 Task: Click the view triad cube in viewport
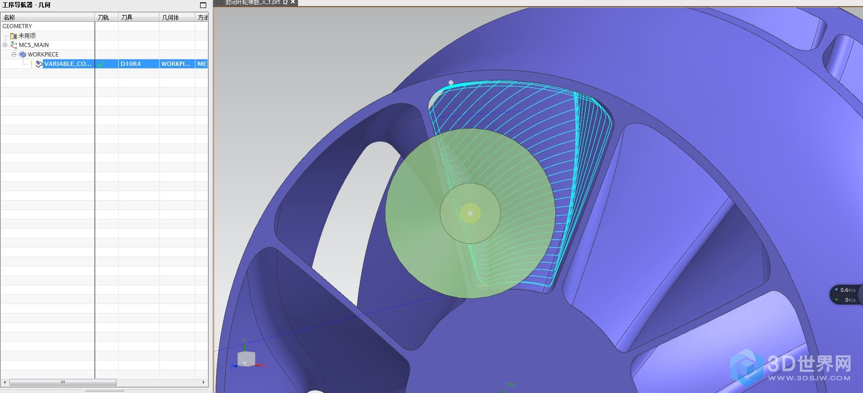pos(246,359)
